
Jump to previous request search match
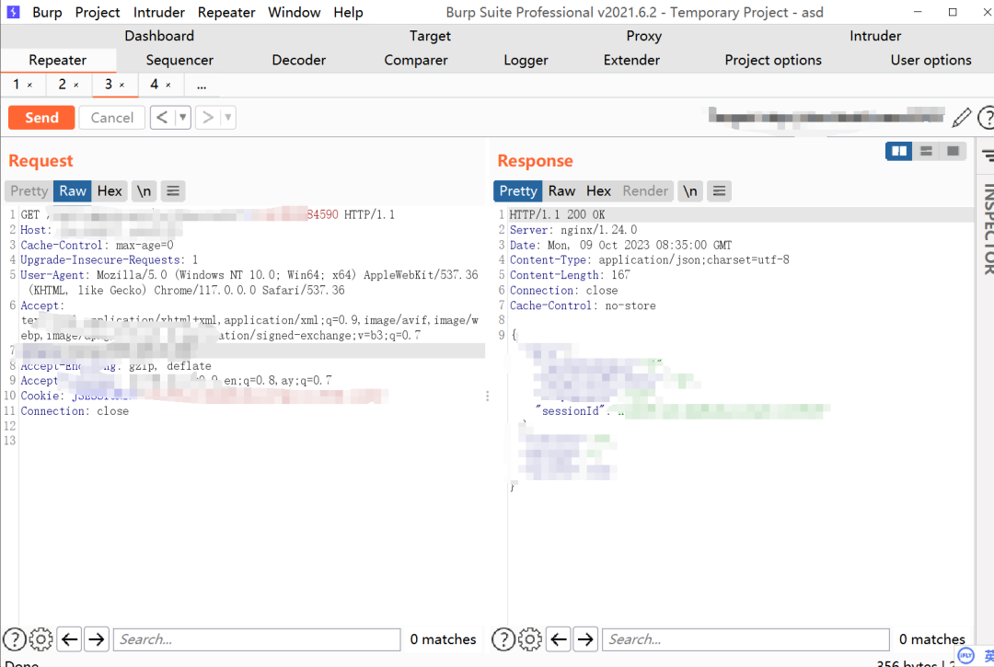click(x=70, y=639)
